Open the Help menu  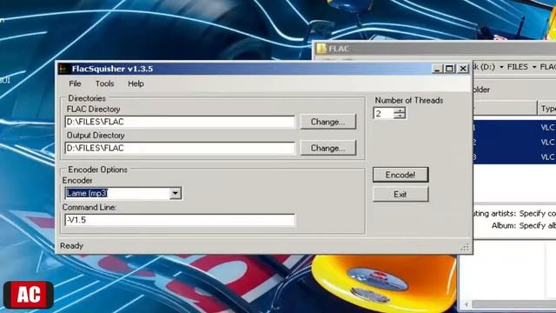pos(136,83)
